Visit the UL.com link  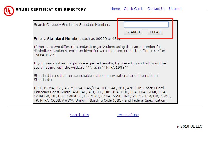pos(175,9)
